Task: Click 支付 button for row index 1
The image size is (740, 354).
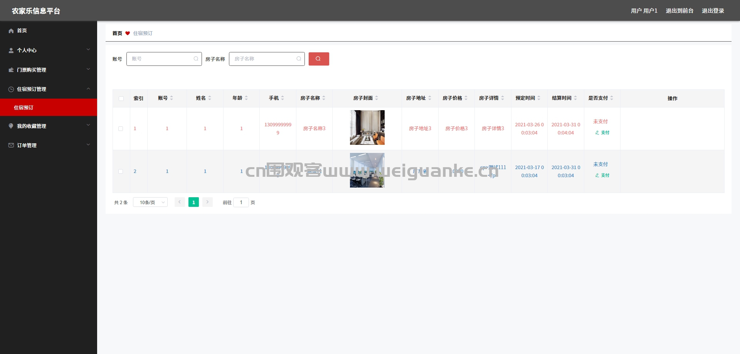Action: [x=602, y=133]
